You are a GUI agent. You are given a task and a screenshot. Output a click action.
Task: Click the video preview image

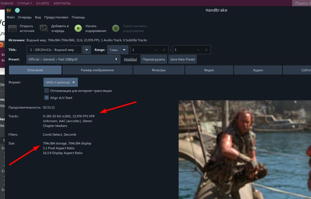pyautogui.click(x=245, y=150)
